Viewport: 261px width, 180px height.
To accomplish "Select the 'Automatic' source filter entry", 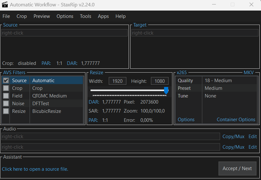I will click(43, 81).
